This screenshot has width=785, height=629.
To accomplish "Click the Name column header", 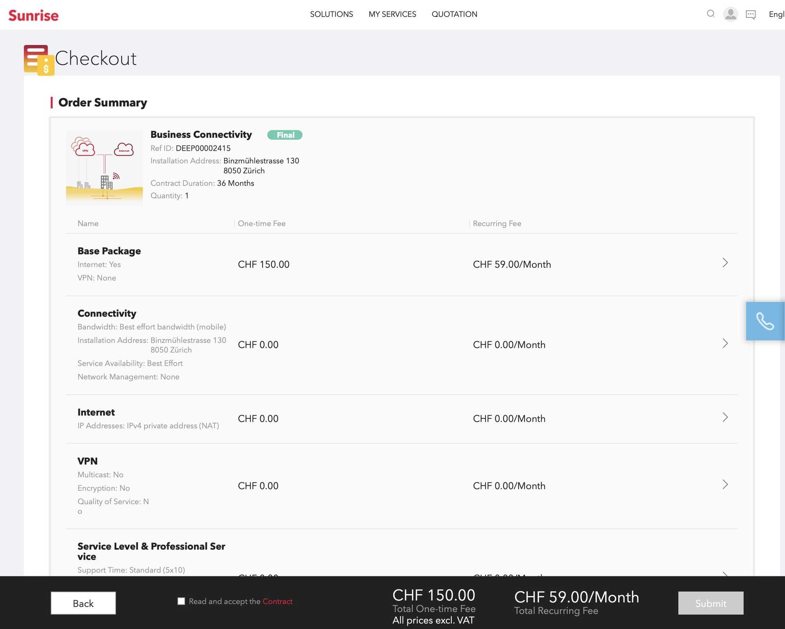I will pos(88,223).
